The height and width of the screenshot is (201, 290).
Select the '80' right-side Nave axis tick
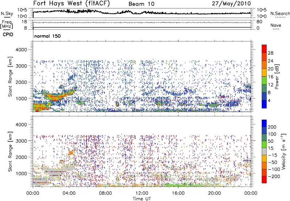click(x=259, y=22)
